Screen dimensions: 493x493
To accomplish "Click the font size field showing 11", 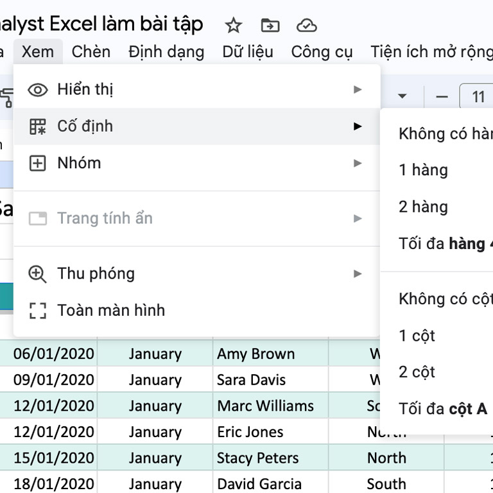I will coord(478,97).
